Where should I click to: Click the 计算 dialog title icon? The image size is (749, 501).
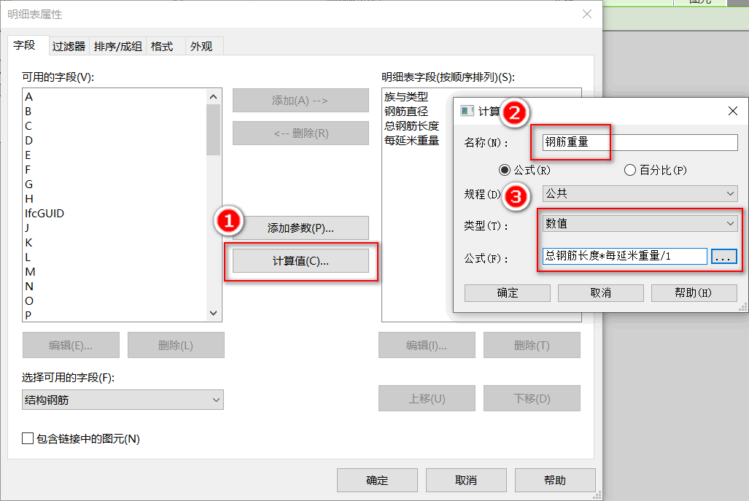[467, 111]
